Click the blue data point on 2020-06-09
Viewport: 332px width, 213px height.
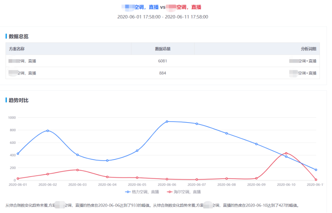point(256,144)
